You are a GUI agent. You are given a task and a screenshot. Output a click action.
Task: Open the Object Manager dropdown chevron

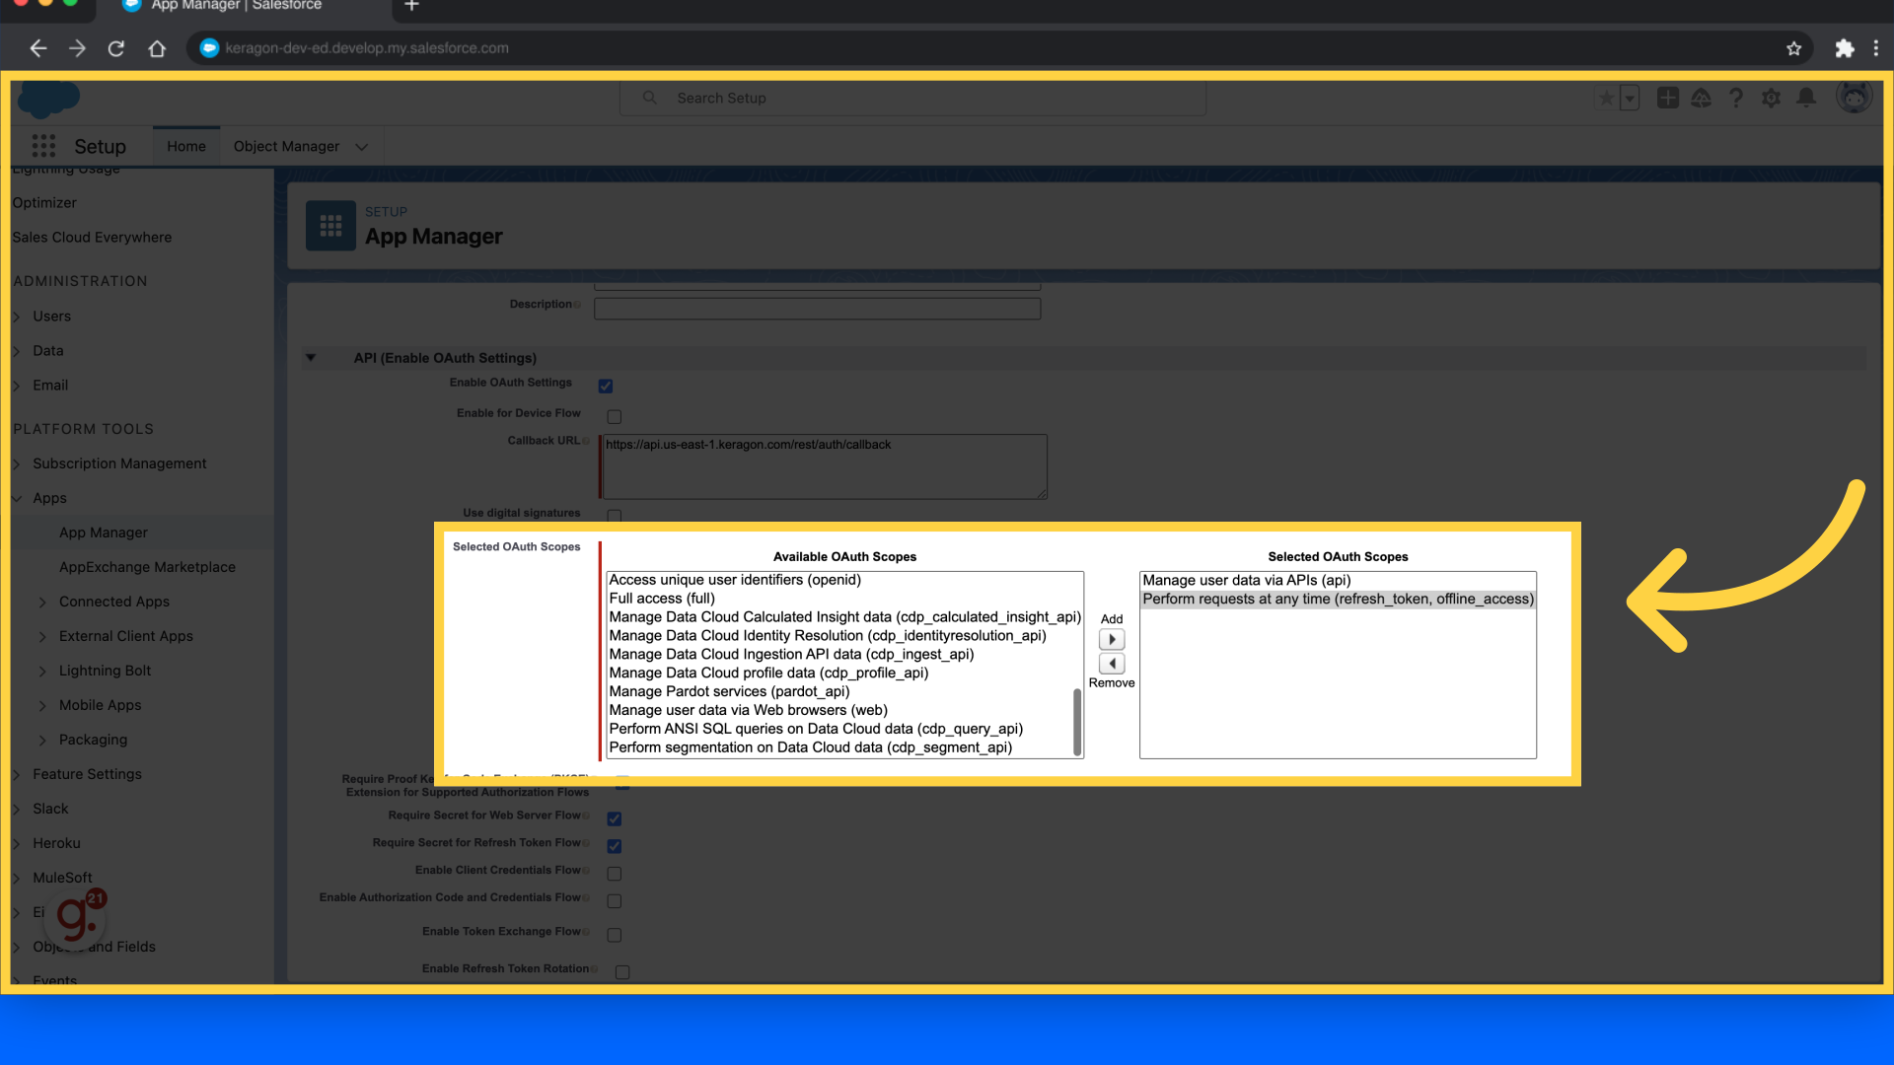pos(362,147)
